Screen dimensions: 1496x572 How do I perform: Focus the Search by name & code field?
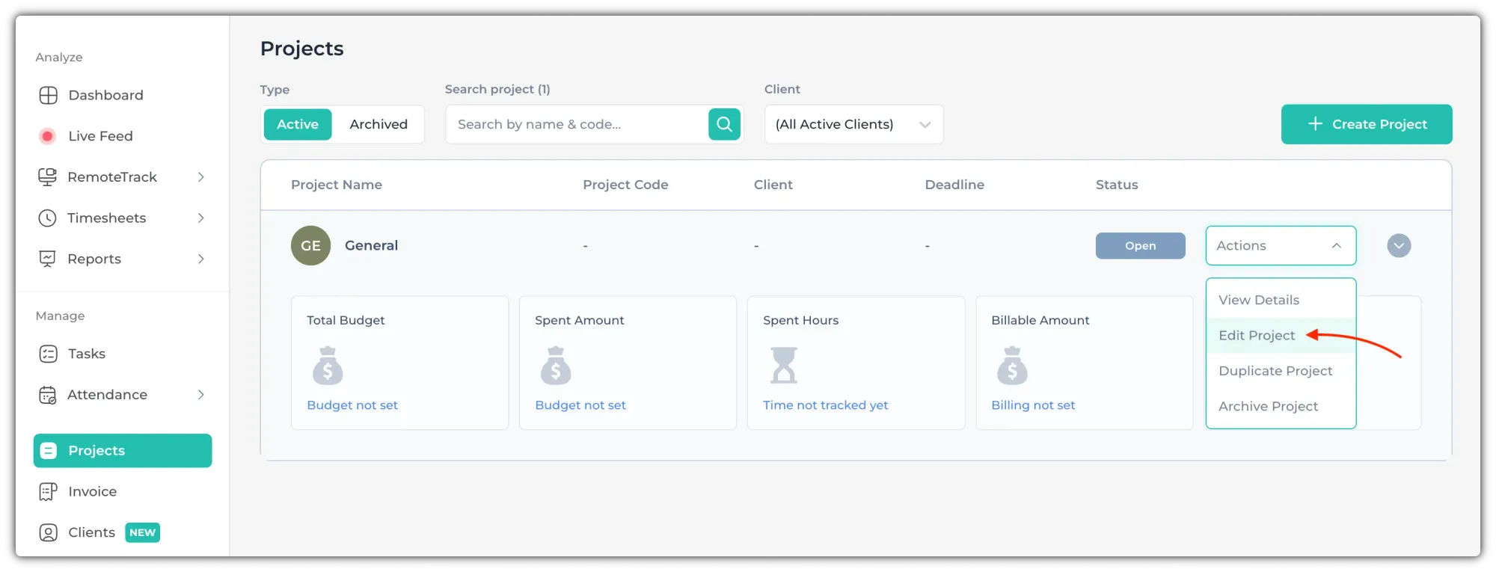point(576,124)
